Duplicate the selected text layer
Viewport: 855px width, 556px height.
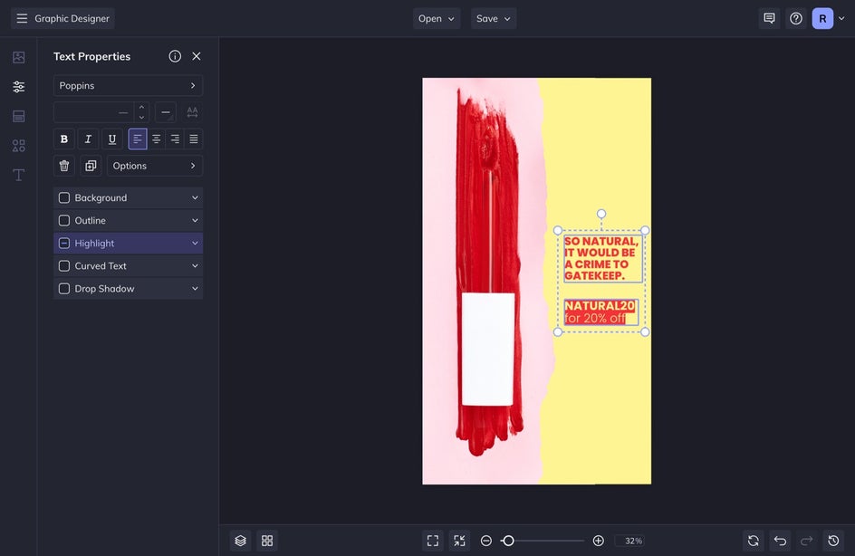coord(91,166)
